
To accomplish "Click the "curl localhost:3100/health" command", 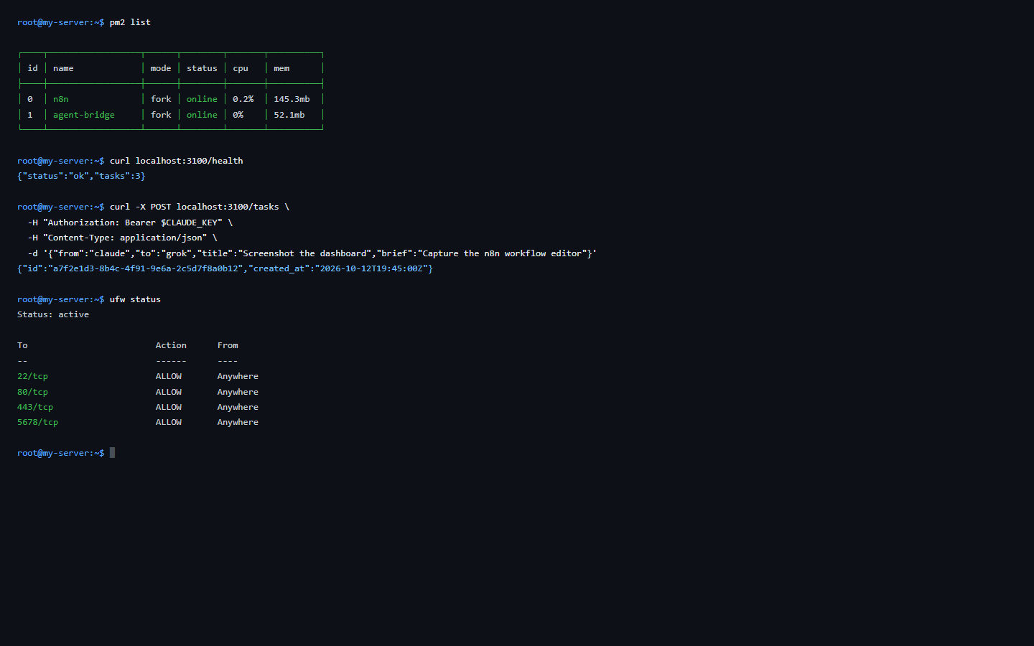I will coord(176,161).
